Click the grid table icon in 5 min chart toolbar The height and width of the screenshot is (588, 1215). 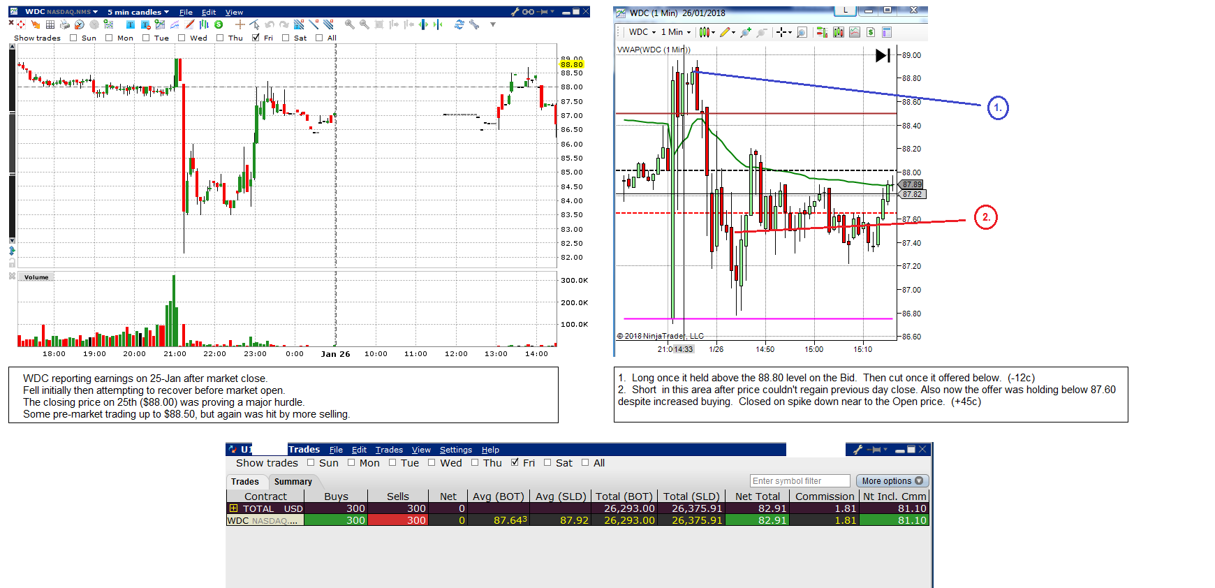[50, 24]
